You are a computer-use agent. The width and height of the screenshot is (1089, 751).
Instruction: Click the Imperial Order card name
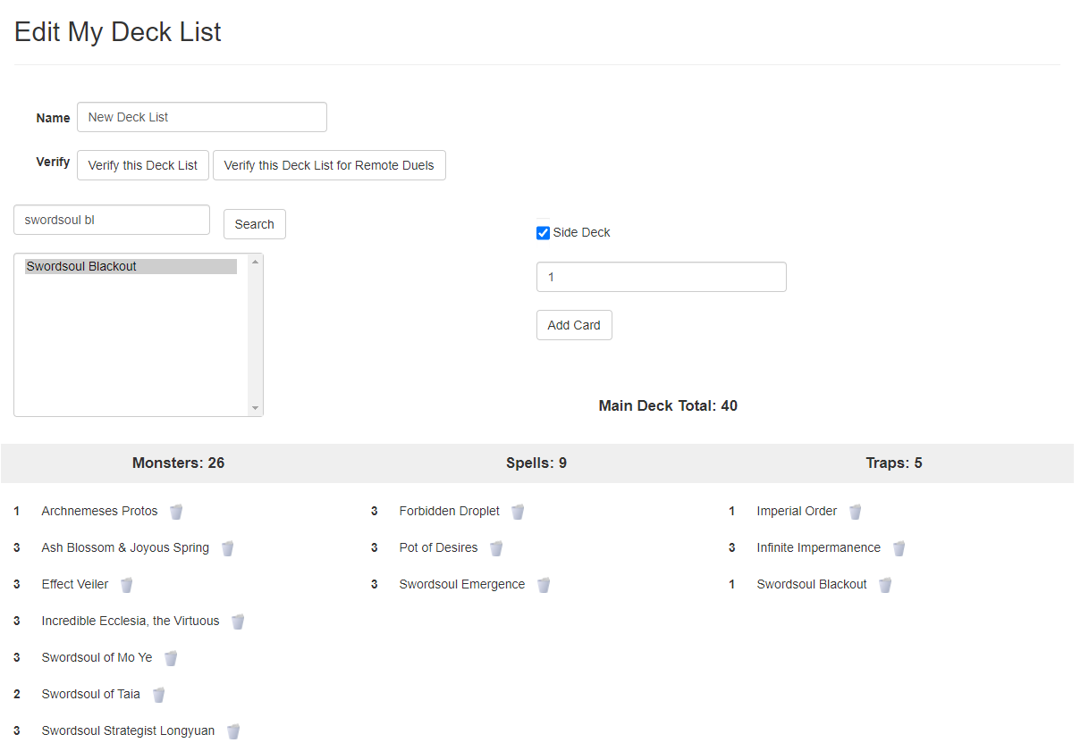coord(797,511)
